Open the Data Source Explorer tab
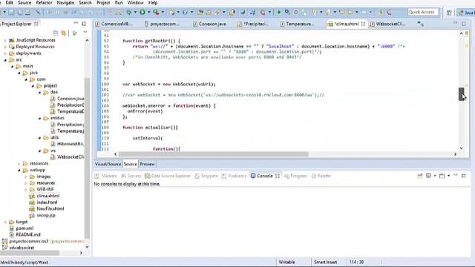This screenshot has height=267, width=475. point(168,176)
